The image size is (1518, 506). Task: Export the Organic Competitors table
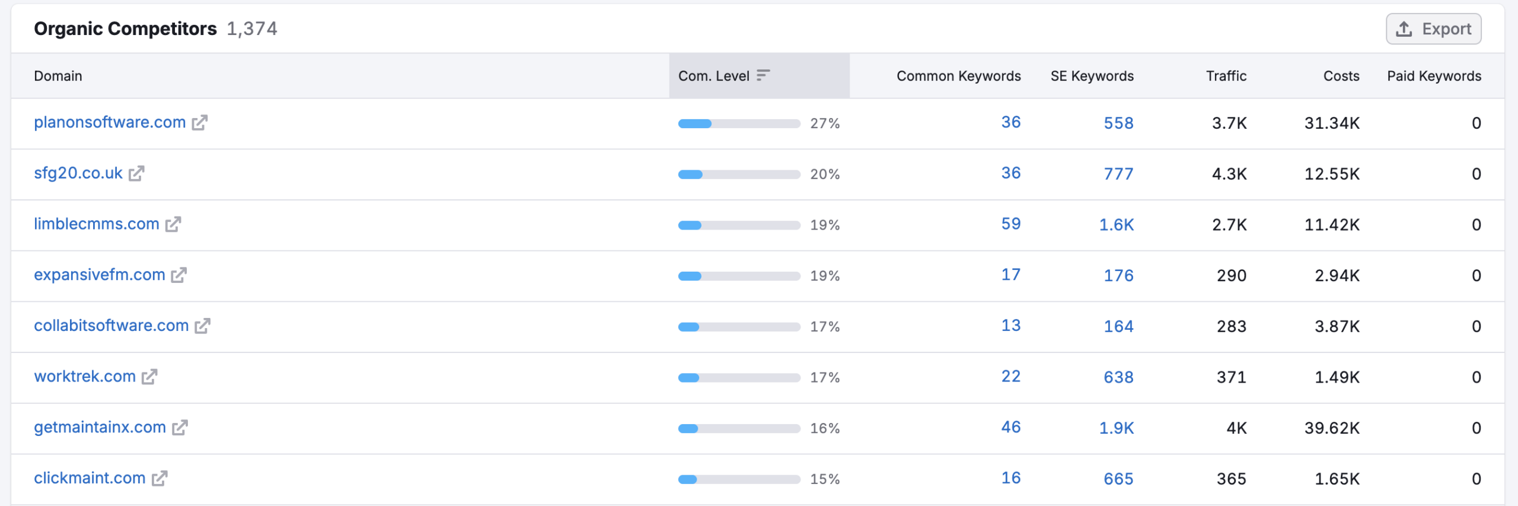[1433, 29]
